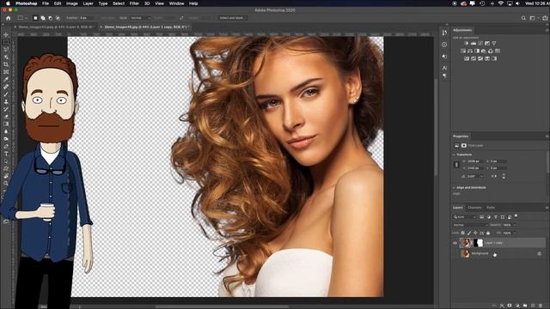Viewport: 550px width, 309px height.
Task: Toggle filter for type layers
Action: pyautogui.click(x=496, y=217)
